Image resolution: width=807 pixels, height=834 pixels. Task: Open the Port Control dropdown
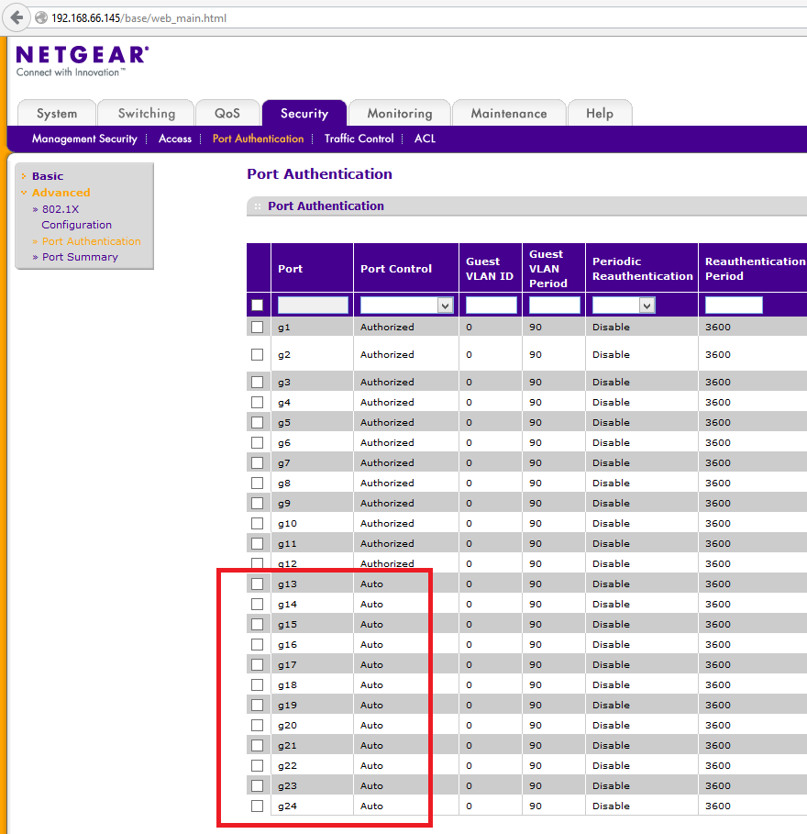point(406,306)
